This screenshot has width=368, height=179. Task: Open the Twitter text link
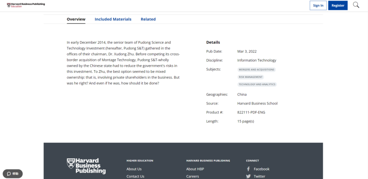(x=259, y=176)
